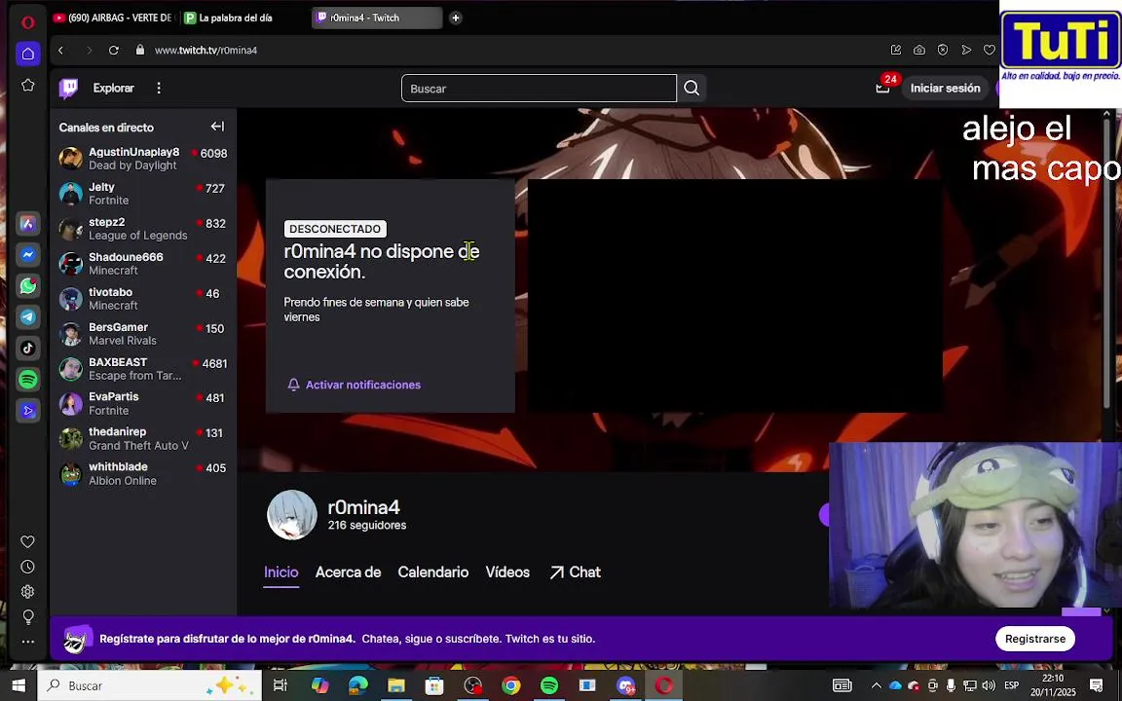Open BersGamer Marvel Rivals channel

(x=143, y=333)
